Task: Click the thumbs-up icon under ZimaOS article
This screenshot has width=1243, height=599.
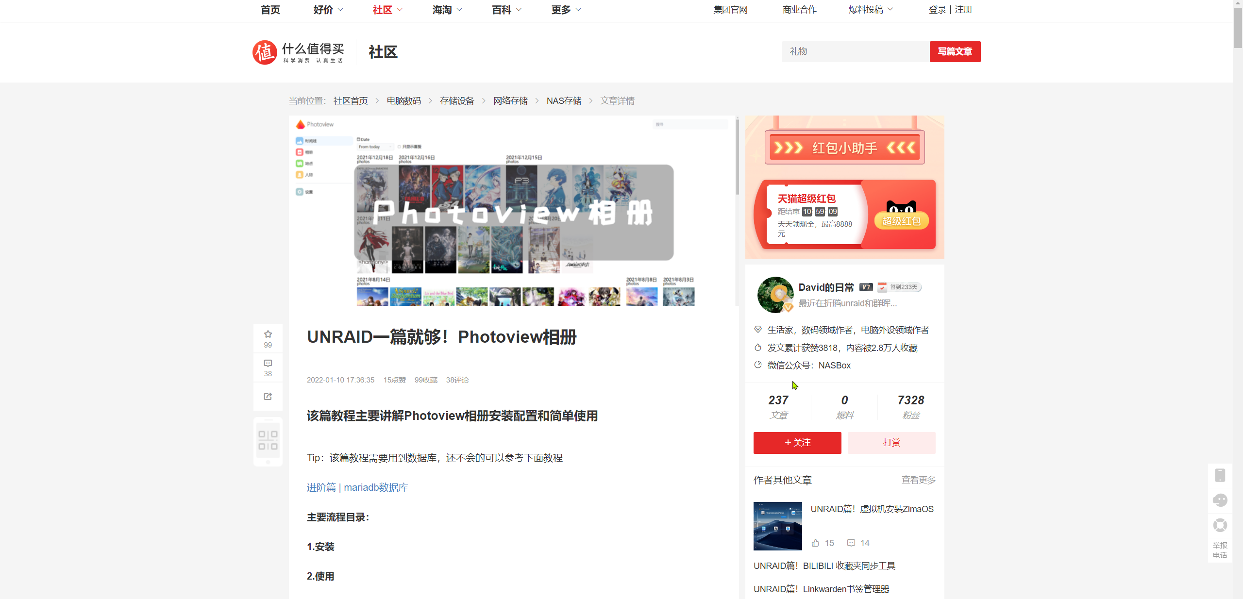Action: 816,543
